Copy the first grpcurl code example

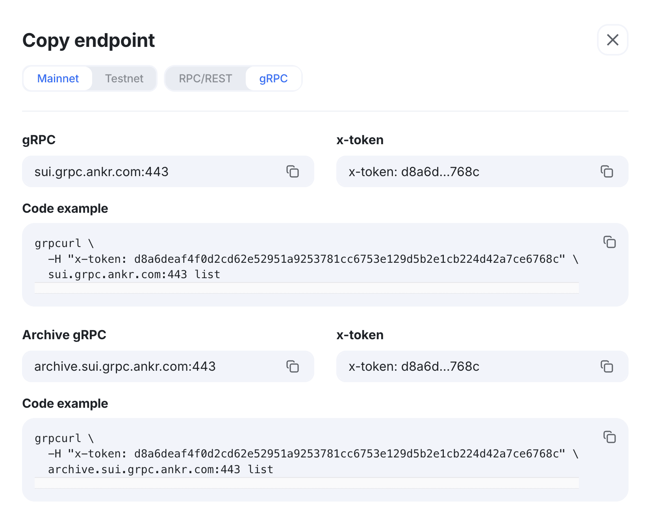coord(609,242)
